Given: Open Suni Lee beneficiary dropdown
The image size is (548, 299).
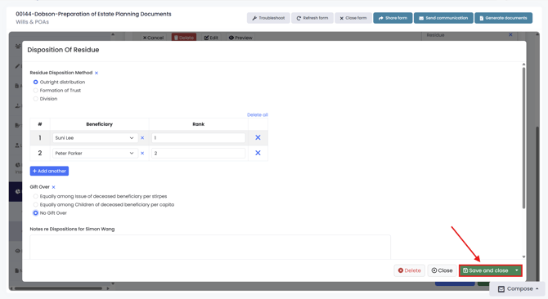Looking at the screenshot, I should click(95, 138).
